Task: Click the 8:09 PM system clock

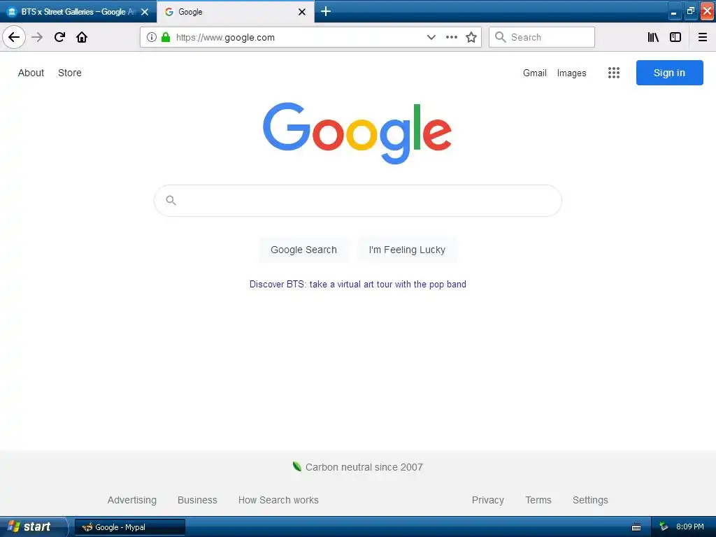Action: pos(690,527)
